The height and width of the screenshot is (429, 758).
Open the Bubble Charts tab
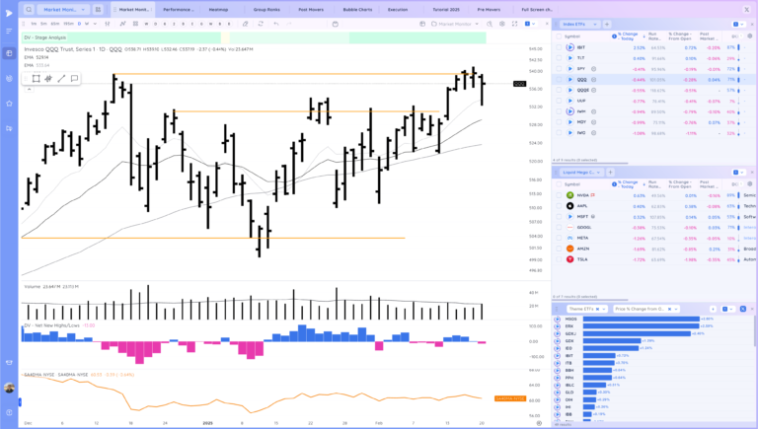(x=357, y=9)
